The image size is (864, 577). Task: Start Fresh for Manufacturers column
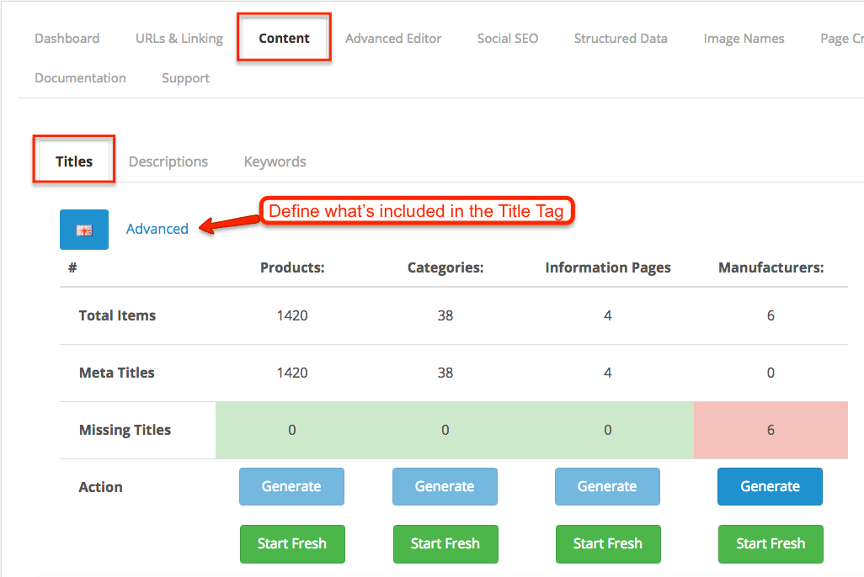[771, 544]
